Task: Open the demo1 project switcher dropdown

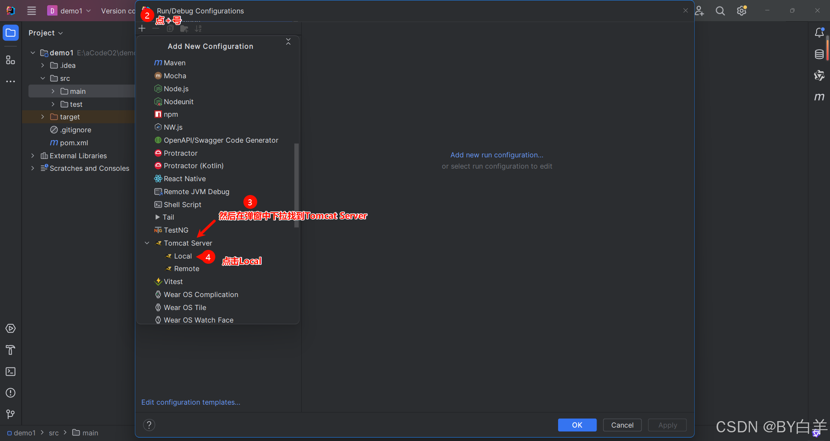Action: [x=70, y=11]
